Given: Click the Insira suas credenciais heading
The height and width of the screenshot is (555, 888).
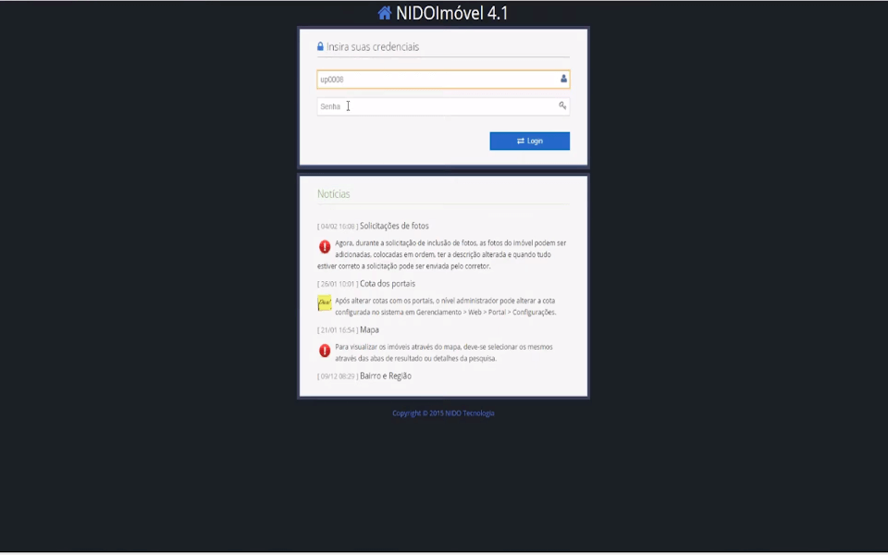Looking at the screenshot, I should tap(373, 46).
